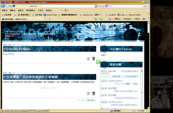Viewport: 173px width, 113px height.
Task: Edit the 文章標題 post with pencil icon
Action: (x=88, y=94)
